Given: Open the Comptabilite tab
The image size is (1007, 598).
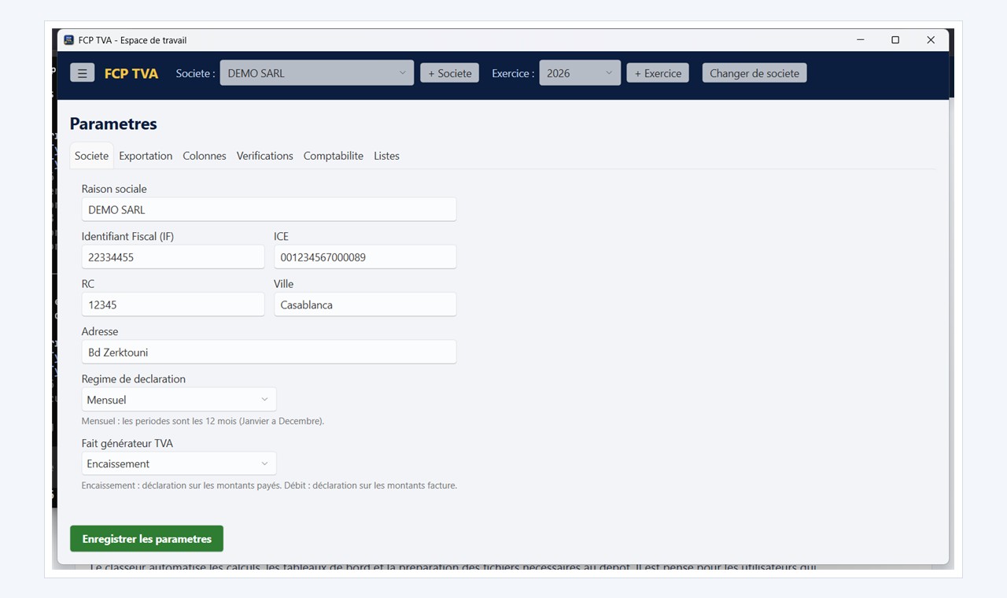Looking at the screenshot, I should click(334, 156).
